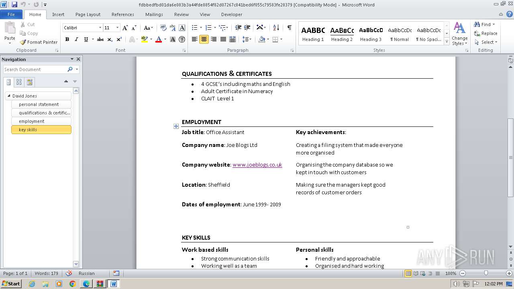Click Enclose Characters icon
Screen dimensions: 514x289
pos(182,39)
